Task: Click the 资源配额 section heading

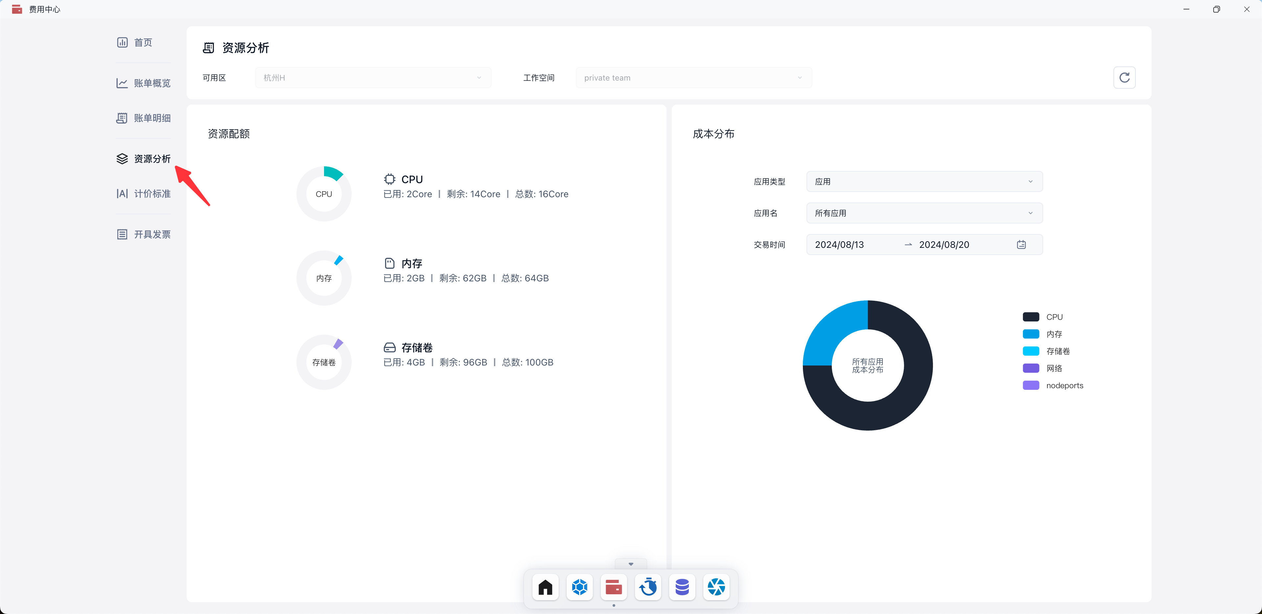Action: point(229,134)
